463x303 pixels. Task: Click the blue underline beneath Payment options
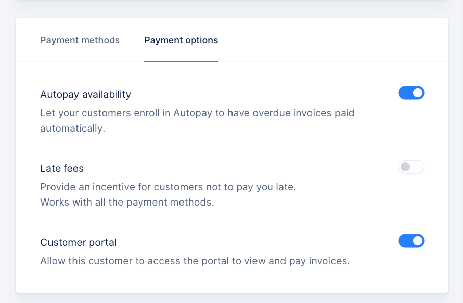181,61
